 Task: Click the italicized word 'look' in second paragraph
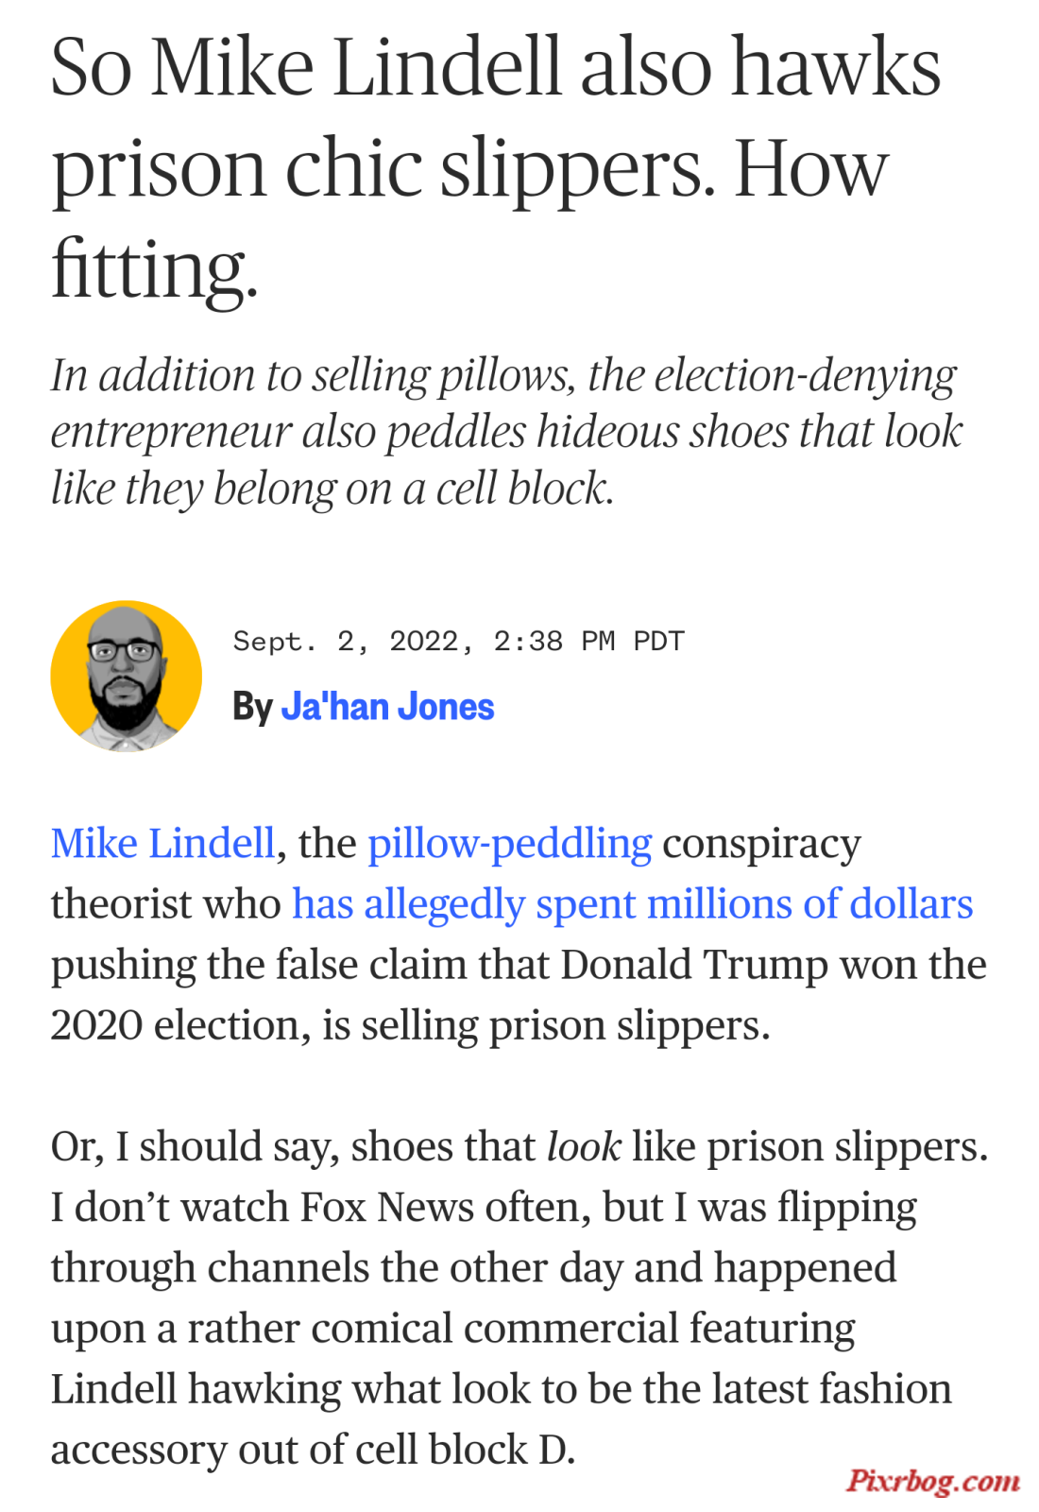(x=584, y=1146)
